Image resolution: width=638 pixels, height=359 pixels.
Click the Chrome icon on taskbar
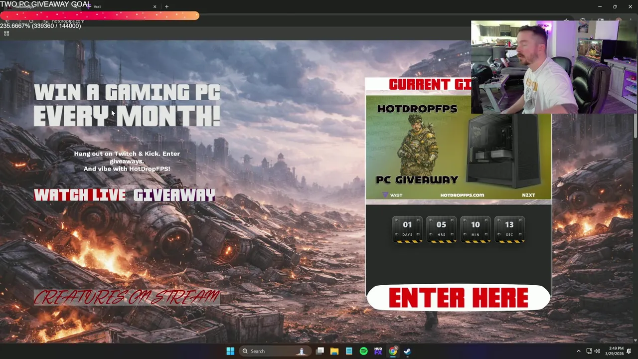pyautogui.click(x=393, y=351)
